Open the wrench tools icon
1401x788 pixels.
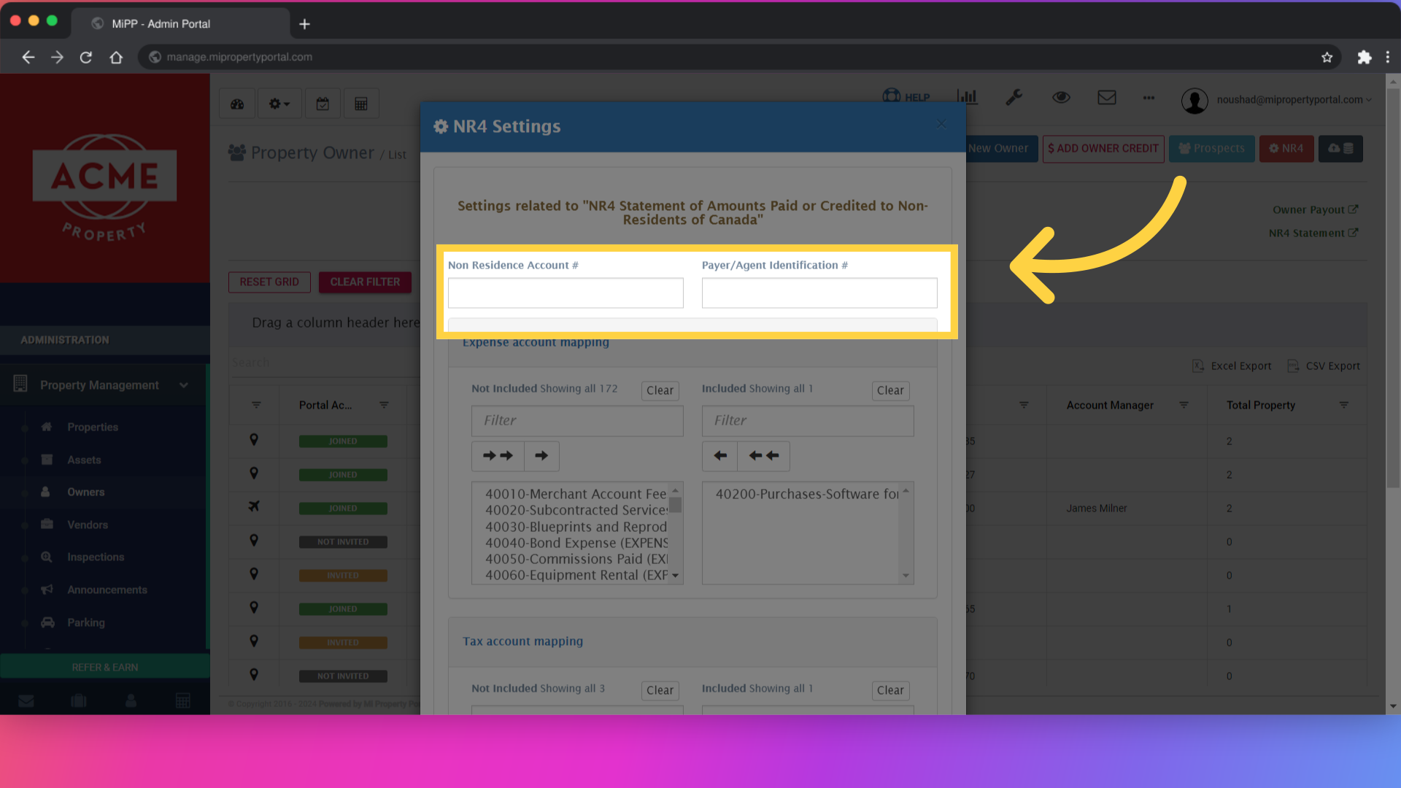pyautogui.click(x=1014, y=97)
